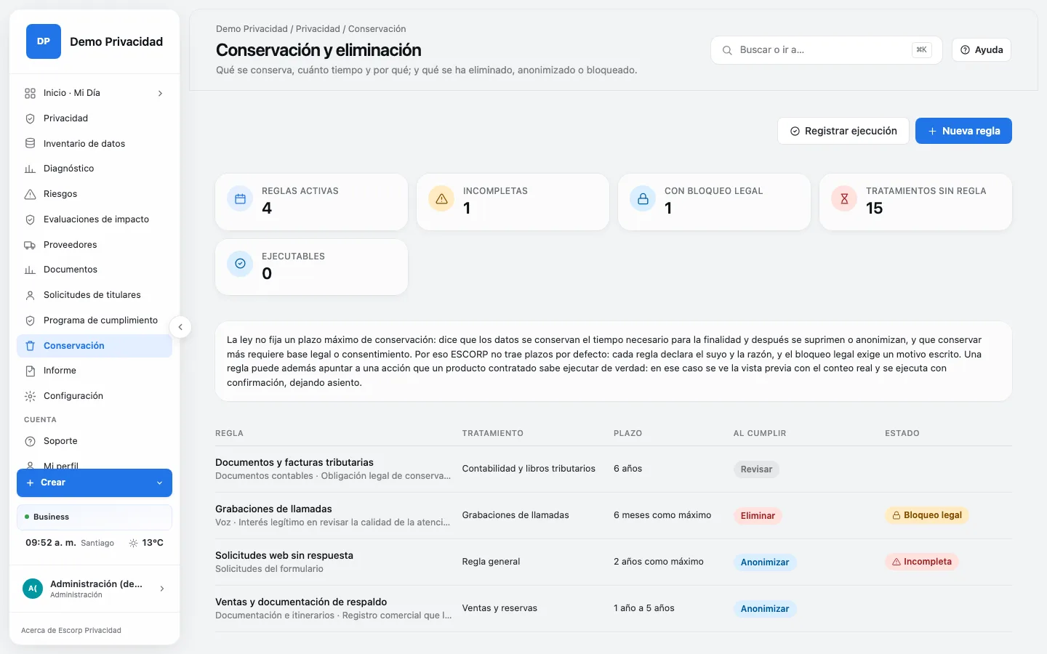This screenshot has width=1047, height=654.
Task: Click the Conservación trash icon in sidebar
Action: [x=30, y=346]
